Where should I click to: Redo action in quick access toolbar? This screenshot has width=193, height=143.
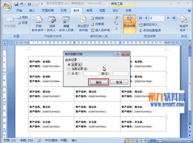click(29, 4)
